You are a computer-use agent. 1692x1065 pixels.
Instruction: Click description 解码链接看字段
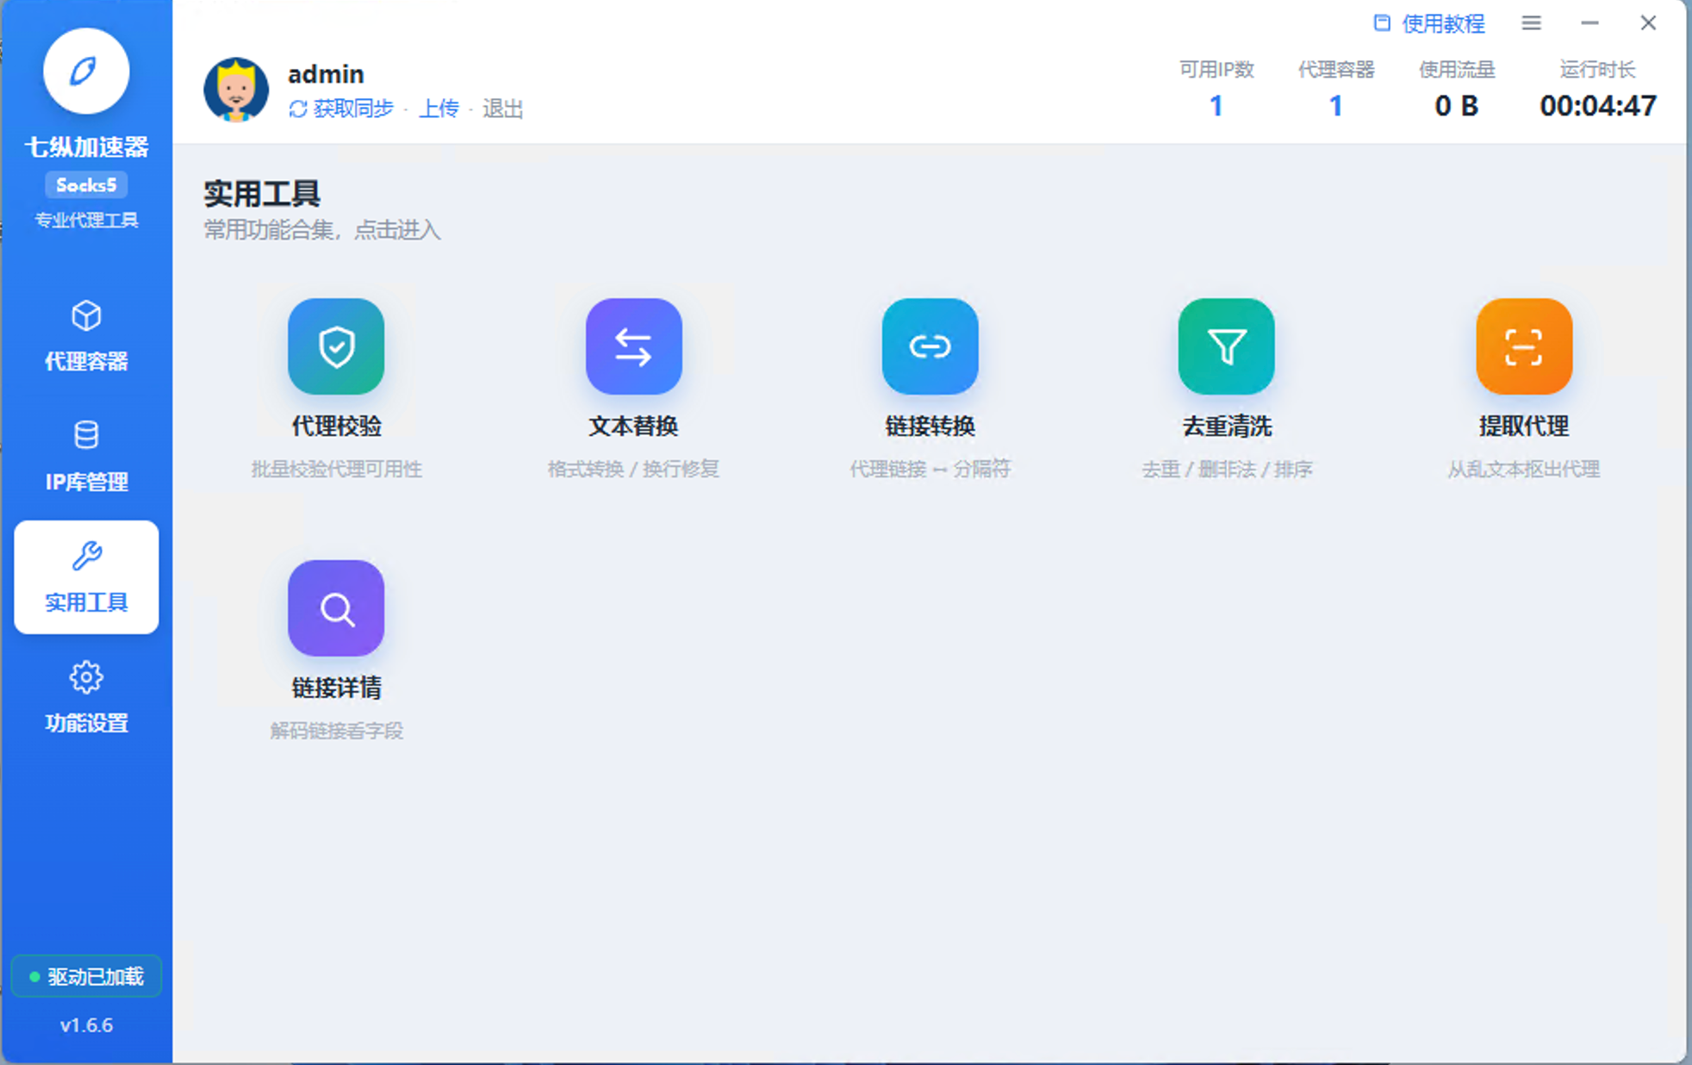[336, 732]
